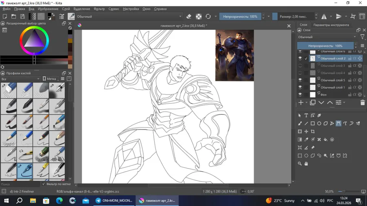Open the brush blending mode dropdown 'Обычный'
Image resolution: width=367 pixels, height=206 pixels.
pyautogui.click(x=129, y=17)
